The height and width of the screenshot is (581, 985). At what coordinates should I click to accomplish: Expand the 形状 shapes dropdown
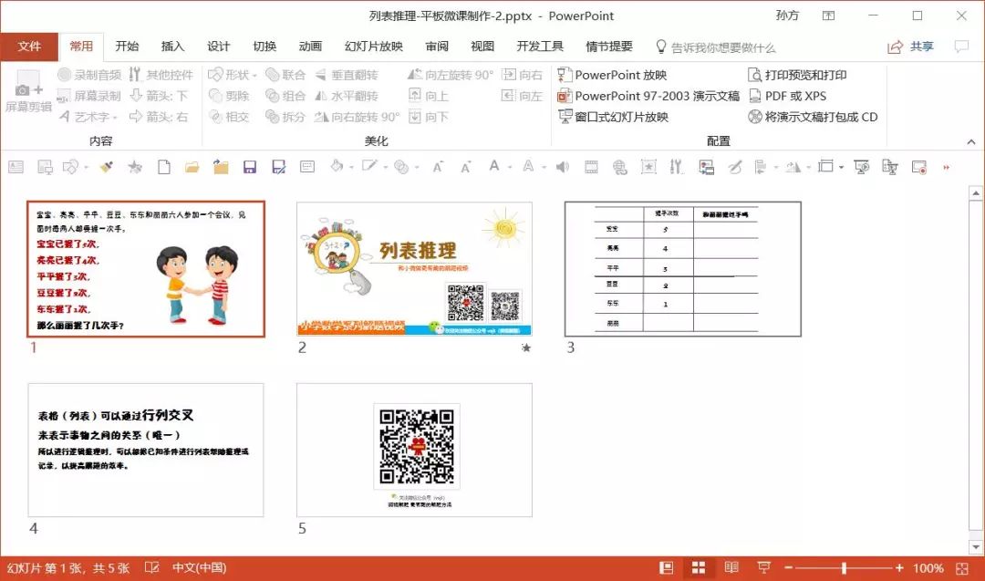(x=254, y=76)
